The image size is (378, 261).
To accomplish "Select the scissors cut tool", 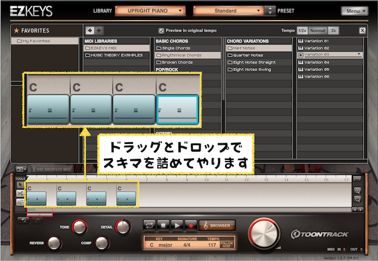I will pyautogui.click(x=20, y=193).
